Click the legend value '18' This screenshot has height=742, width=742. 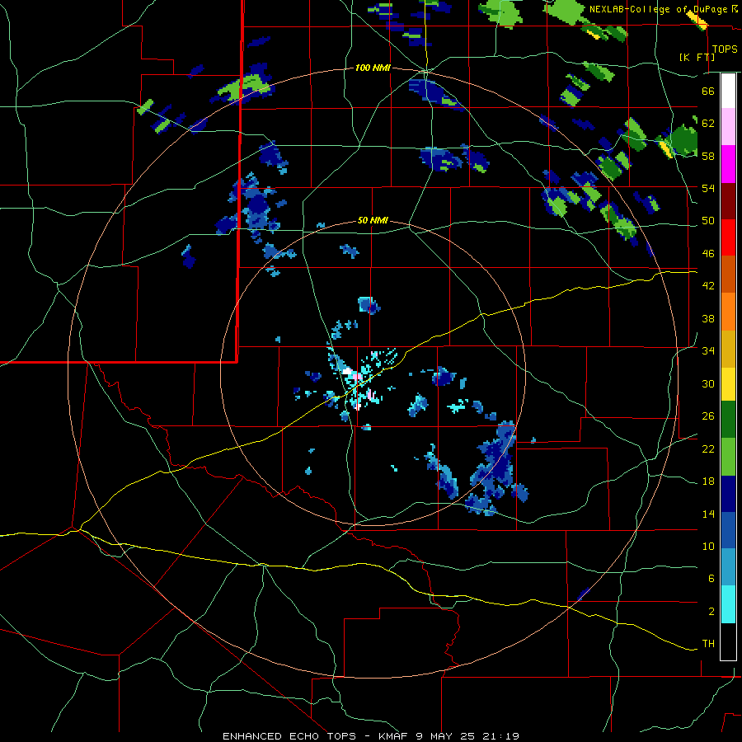pyautogui.click(x=708, y=481)
